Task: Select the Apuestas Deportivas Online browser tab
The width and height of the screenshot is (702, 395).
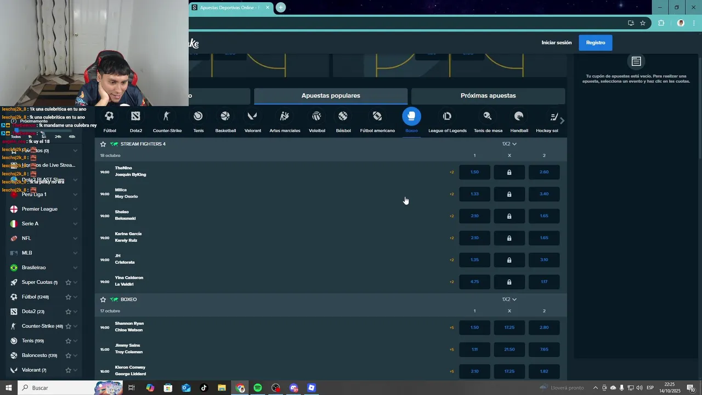Action: point(230,8)
